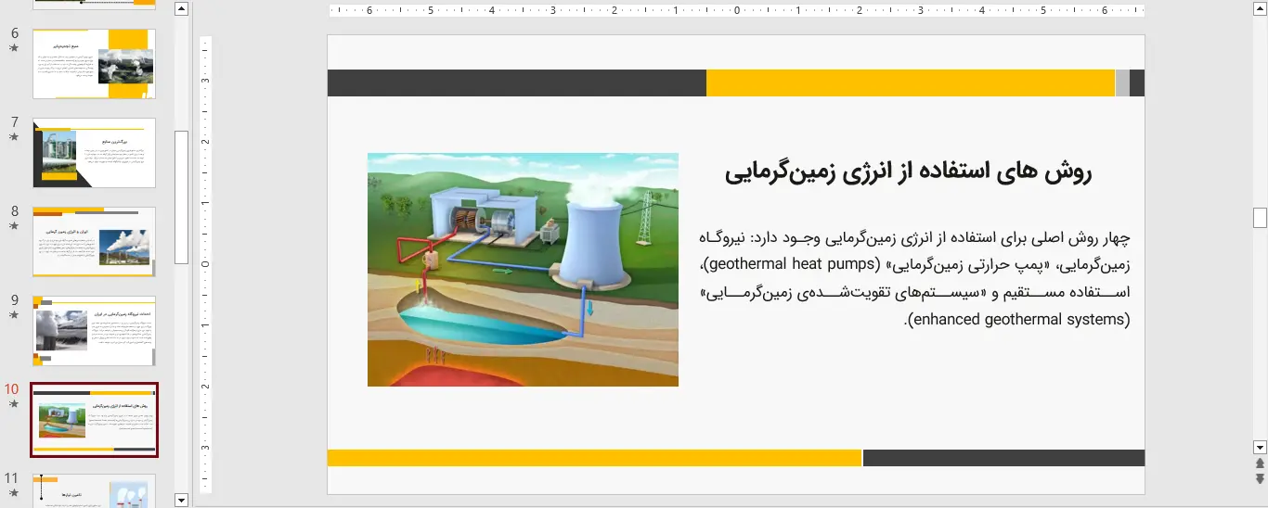The width and height of the screenshot is (1268, 508).
Task: Click the body paragraph mentioning geothermal heat pumps
Action: point(914,278)
